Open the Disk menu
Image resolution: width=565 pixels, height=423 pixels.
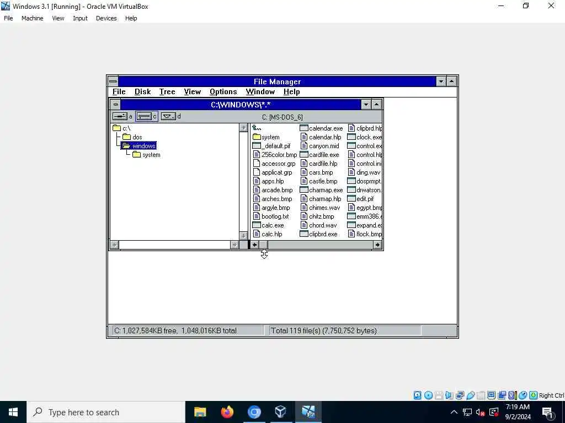[143, 92]
